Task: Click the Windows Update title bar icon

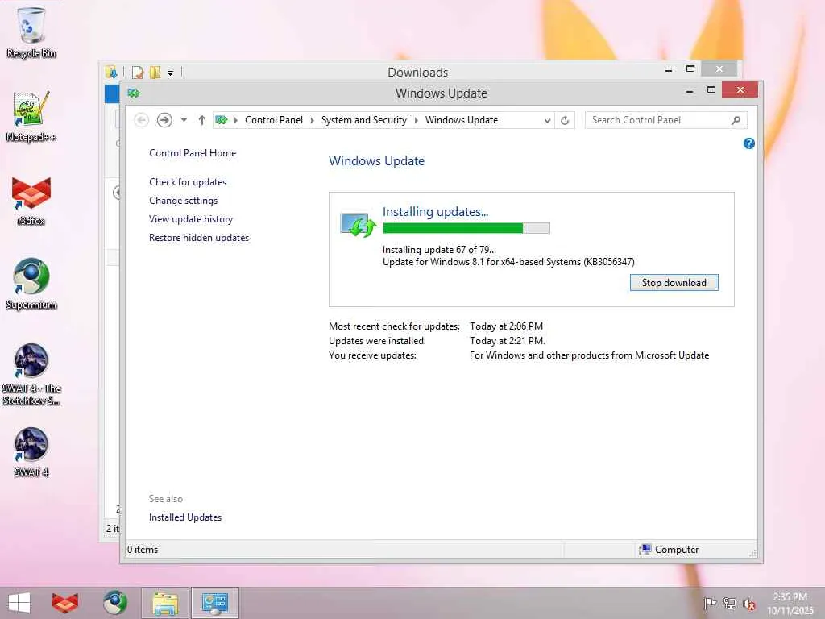Action: [x=134, y=93]
